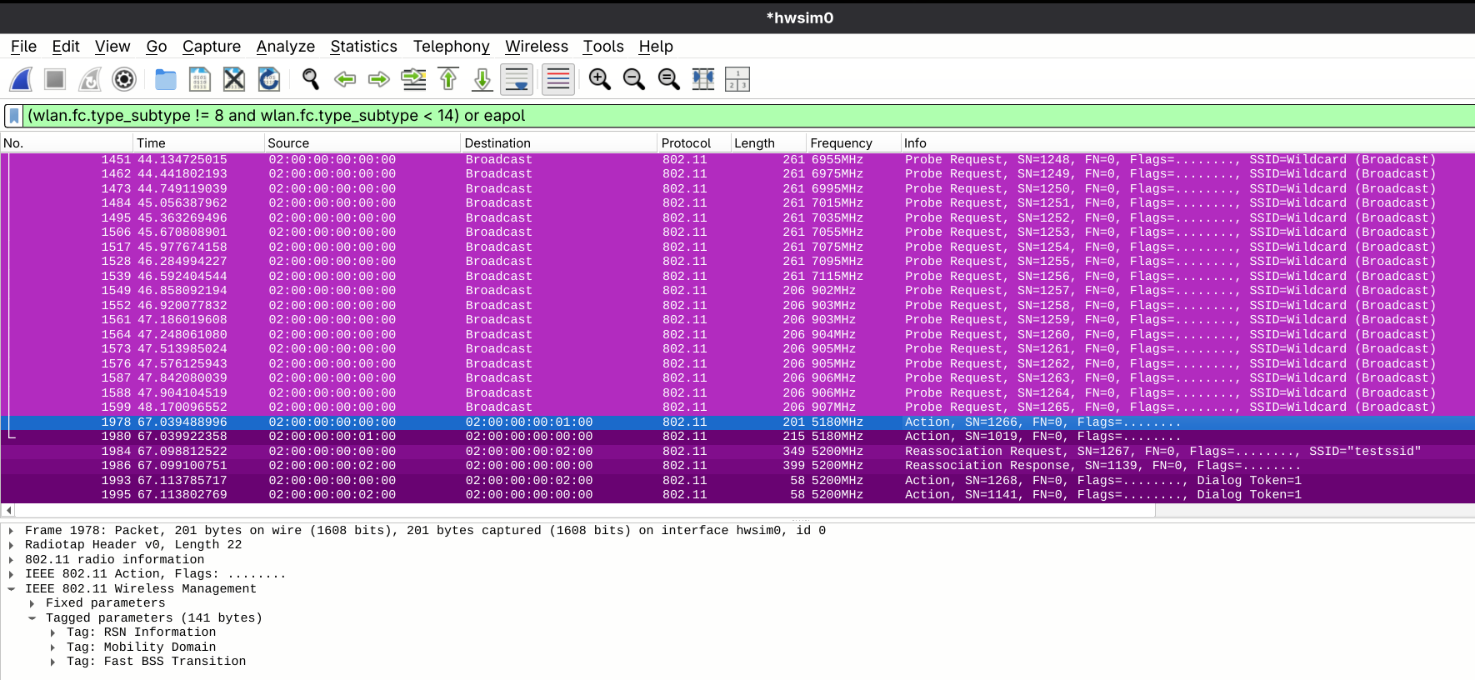The image size is (1475, 680).
Task: Toggle packet colorization rules button
Action: tap(558, 79)
